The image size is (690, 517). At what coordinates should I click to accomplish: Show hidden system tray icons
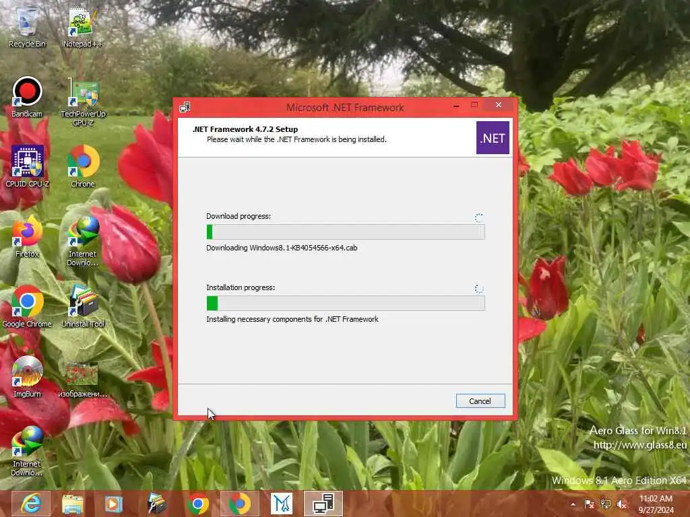pyautogui.click(x=573, y=504)
